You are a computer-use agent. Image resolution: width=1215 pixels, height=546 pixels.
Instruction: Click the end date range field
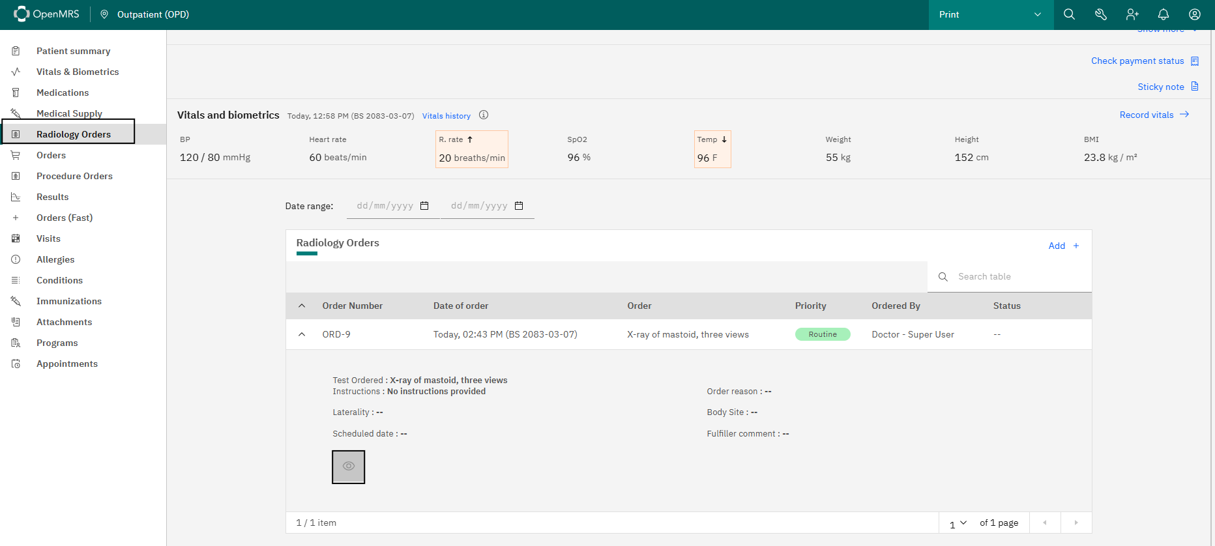488,206
